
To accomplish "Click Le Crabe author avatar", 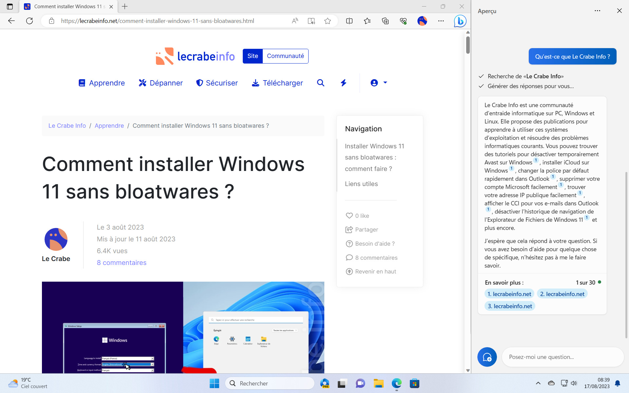I will click(x=56, y=239).
